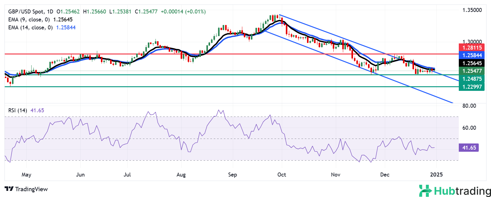Click the 80.00 RSI axis label
The image size is (491, 197).
click(469, 106)
